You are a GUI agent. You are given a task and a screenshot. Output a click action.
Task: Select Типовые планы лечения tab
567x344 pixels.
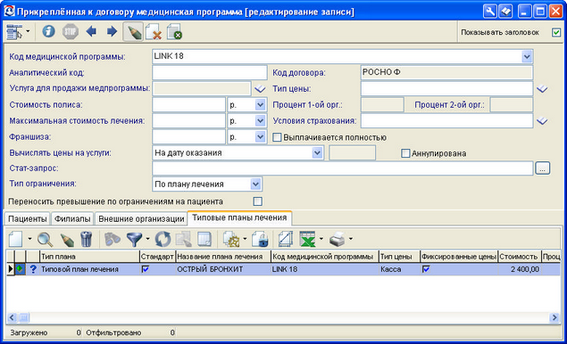(x=239, y=217)
